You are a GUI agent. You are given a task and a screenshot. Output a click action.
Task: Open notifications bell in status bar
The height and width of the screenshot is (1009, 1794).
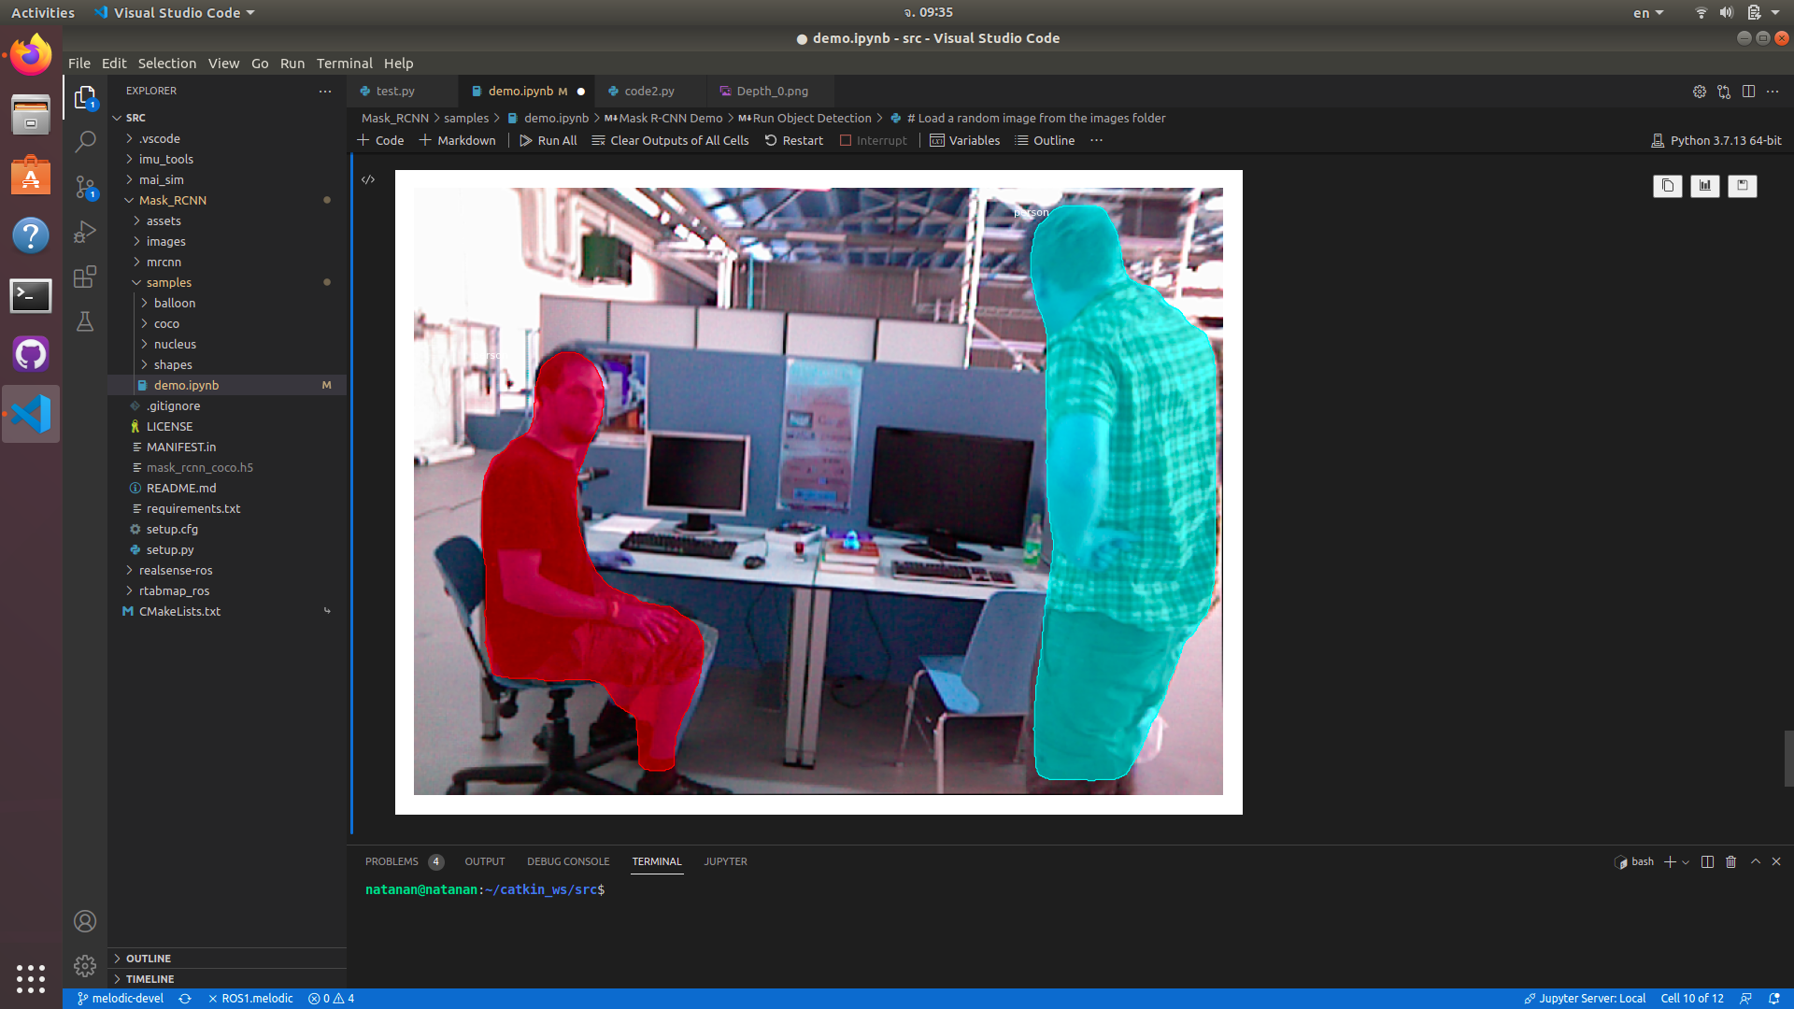(1773, 999)
